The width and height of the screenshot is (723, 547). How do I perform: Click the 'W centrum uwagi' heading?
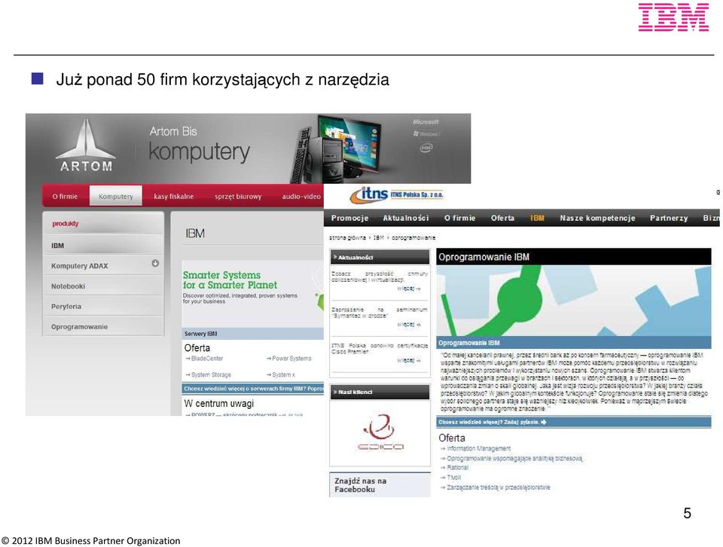[x=219, y=404]
